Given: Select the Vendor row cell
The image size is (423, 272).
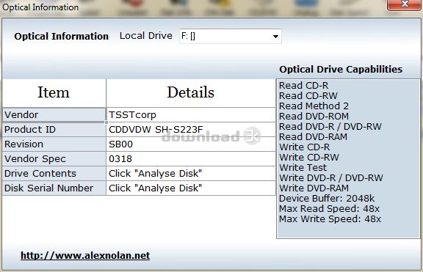Looking at the screenshot, I should [54, 115].
